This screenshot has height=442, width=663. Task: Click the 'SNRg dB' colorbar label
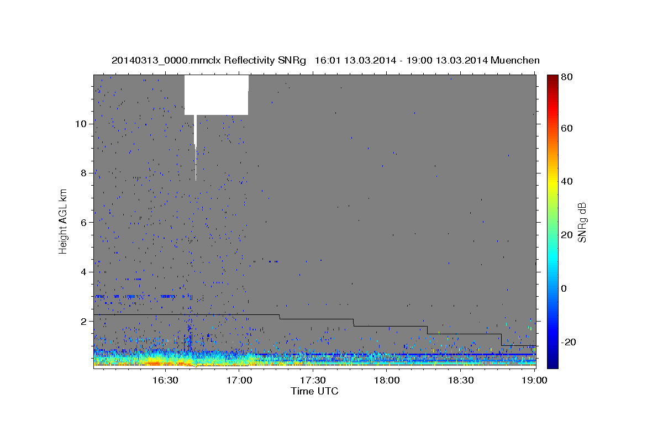tap(582, 222)
